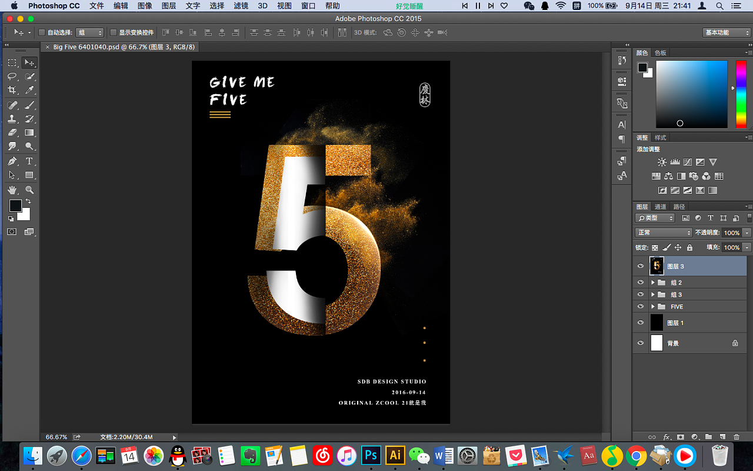
Task: Open the 填充 fill dropdown arrow
Action: point(747,248)
